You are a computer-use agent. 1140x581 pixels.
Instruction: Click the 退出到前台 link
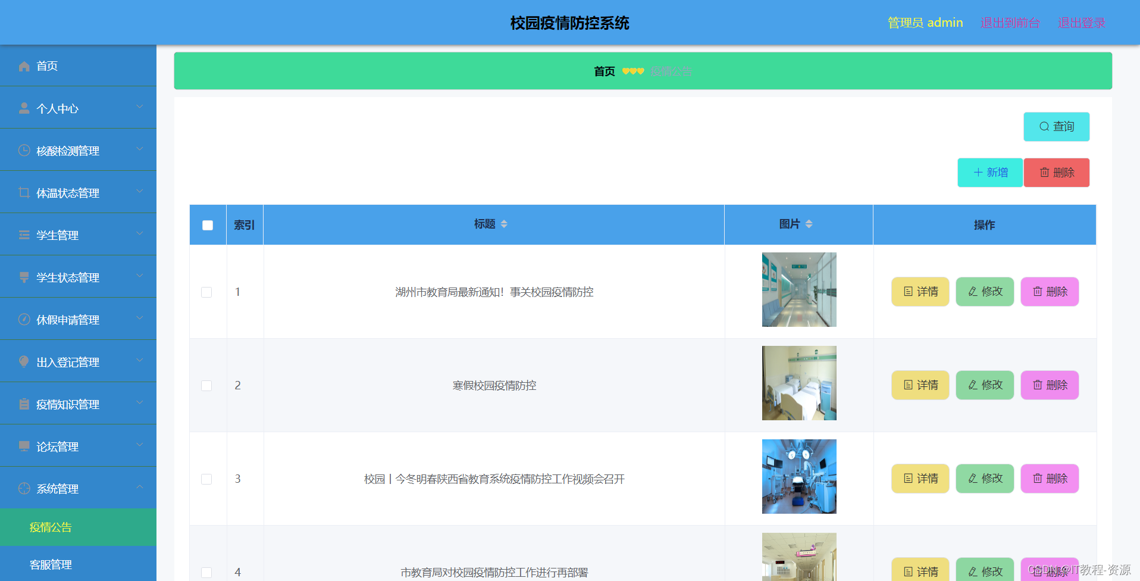pyautogui.click(x=1010, y=23)
